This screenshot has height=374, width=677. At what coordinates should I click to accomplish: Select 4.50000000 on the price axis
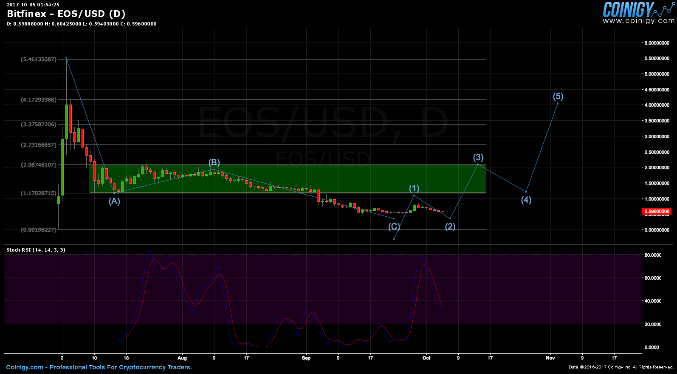tap(657, 90)
